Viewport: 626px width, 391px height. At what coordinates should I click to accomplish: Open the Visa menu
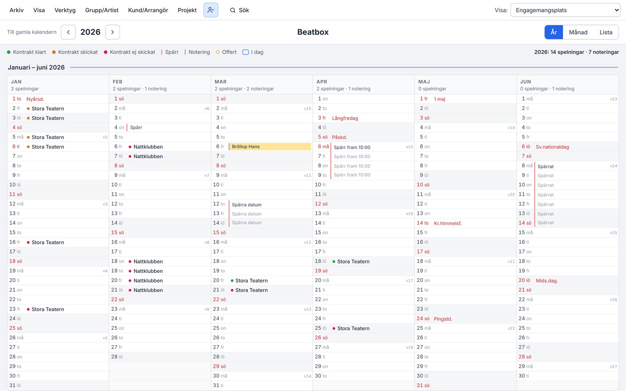coord(39,10)
